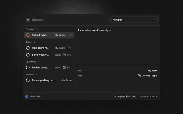Image resolution: width=183 pixels, height=114 pixels.
Task: Mark Submit expense task complete via red circle
Action: 28,35
